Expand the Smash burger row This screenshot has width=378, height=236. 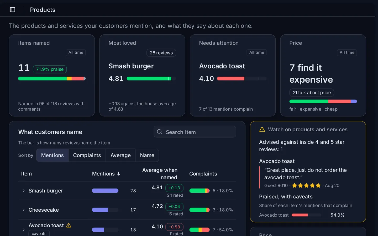pos(23,191)
